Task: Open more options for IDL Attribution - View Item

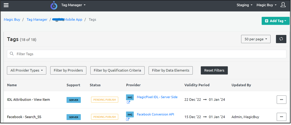Action: coord(281,100)
